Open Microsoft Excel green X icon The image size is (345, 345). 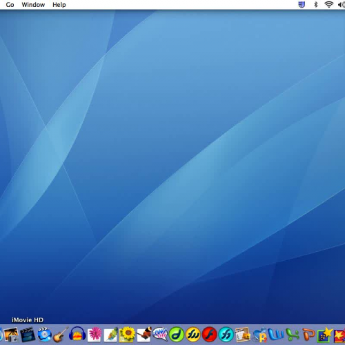pyautogui.click(x=293, y=335)
